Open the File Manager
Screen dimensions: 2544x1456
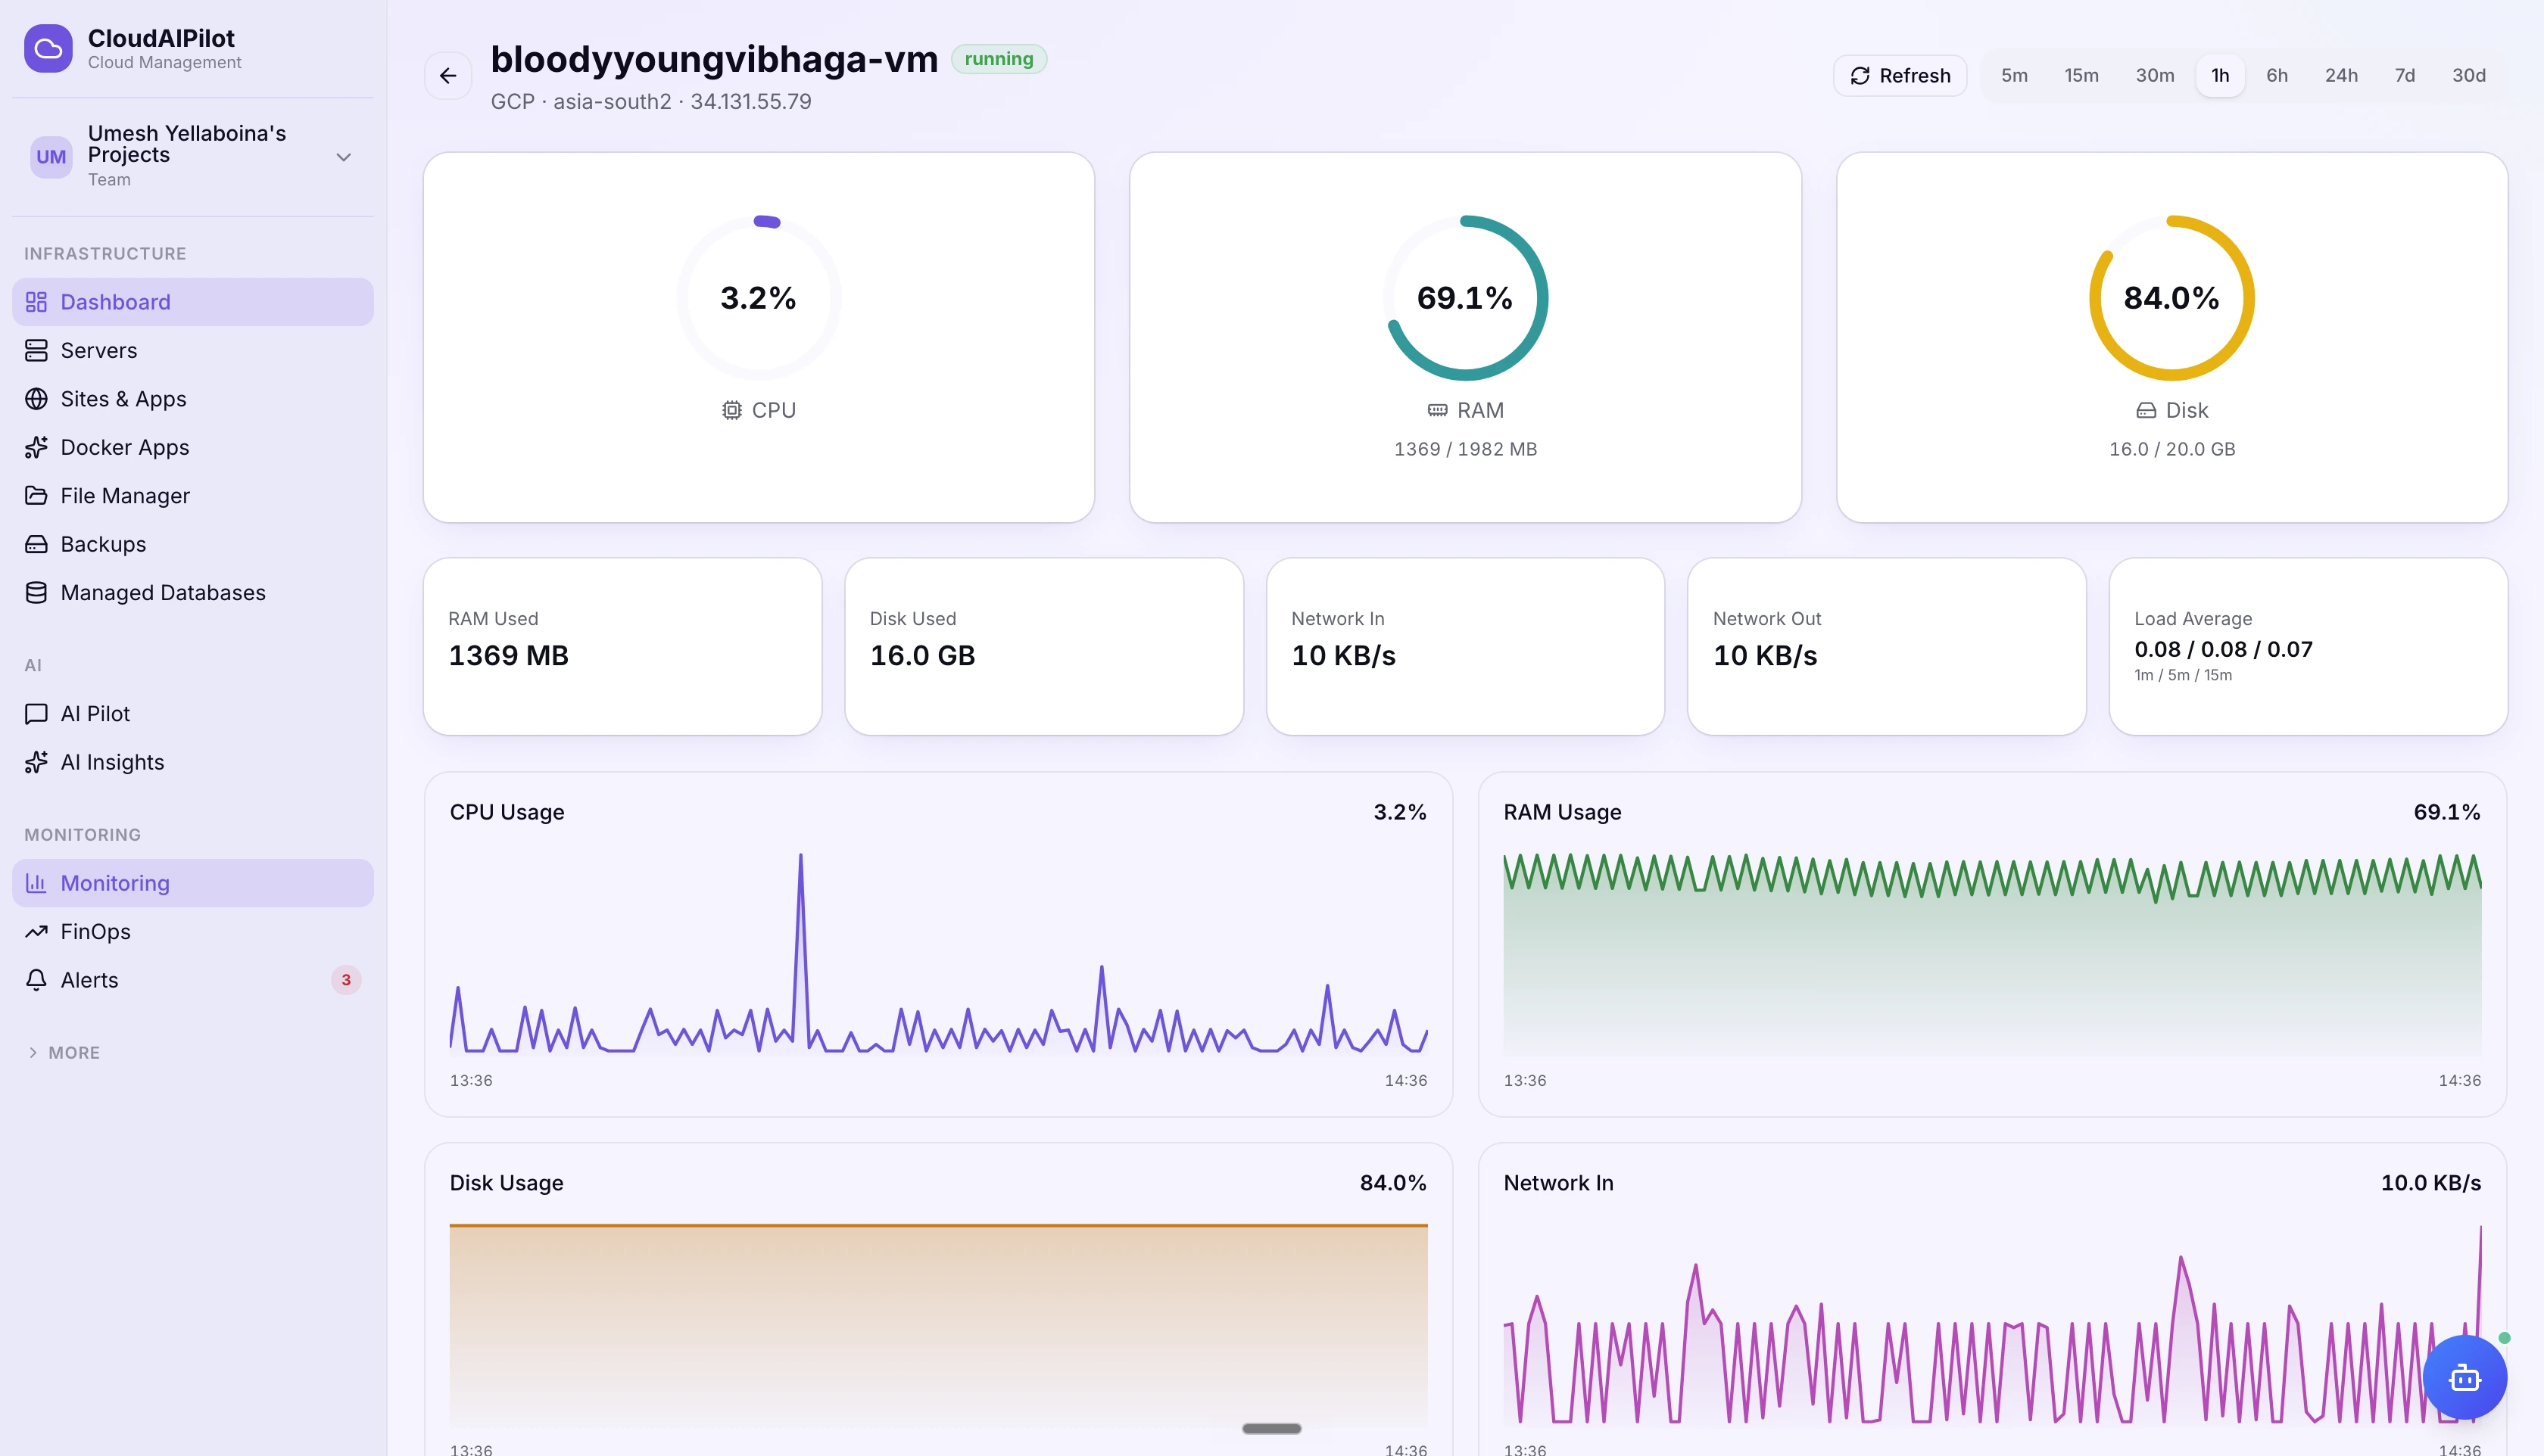[x=192, y=496]
